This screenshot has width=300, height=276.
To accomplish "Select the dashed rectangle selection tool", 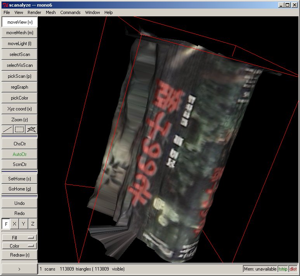I will click(19, 129).
